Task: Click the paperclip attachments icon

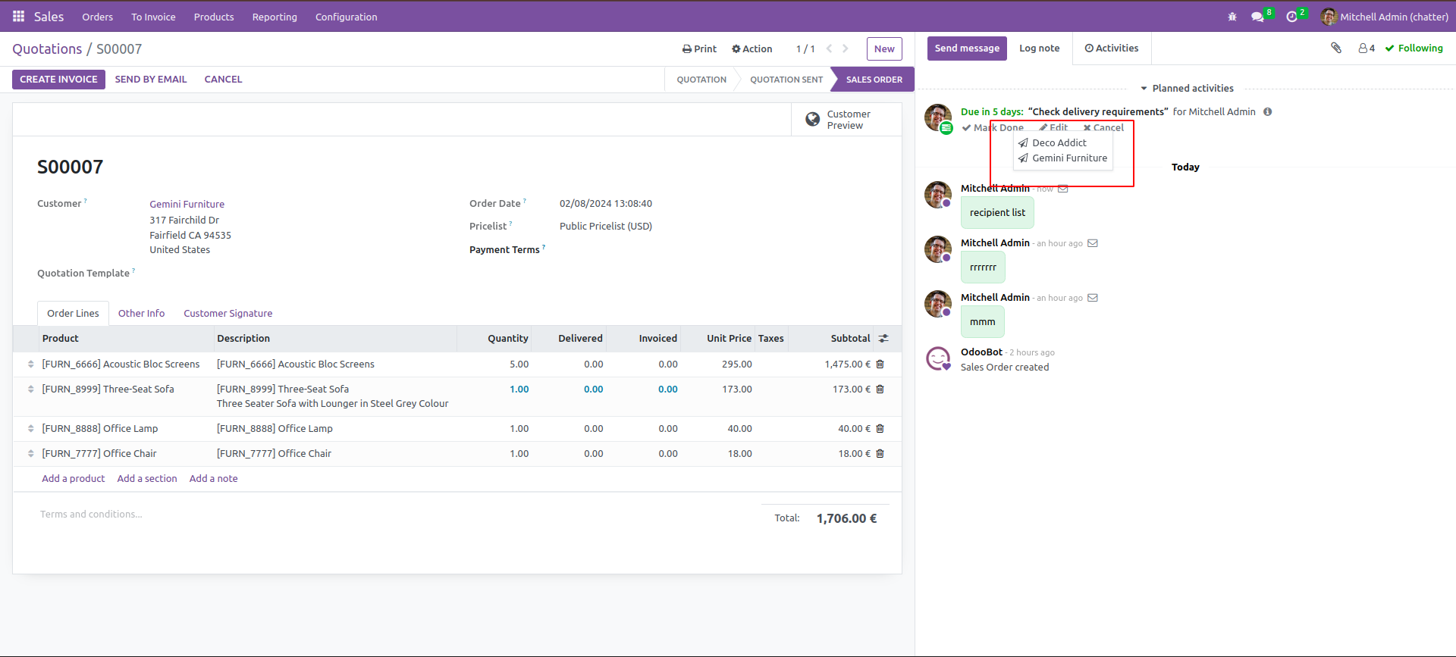Action: tap(1336, 48)
